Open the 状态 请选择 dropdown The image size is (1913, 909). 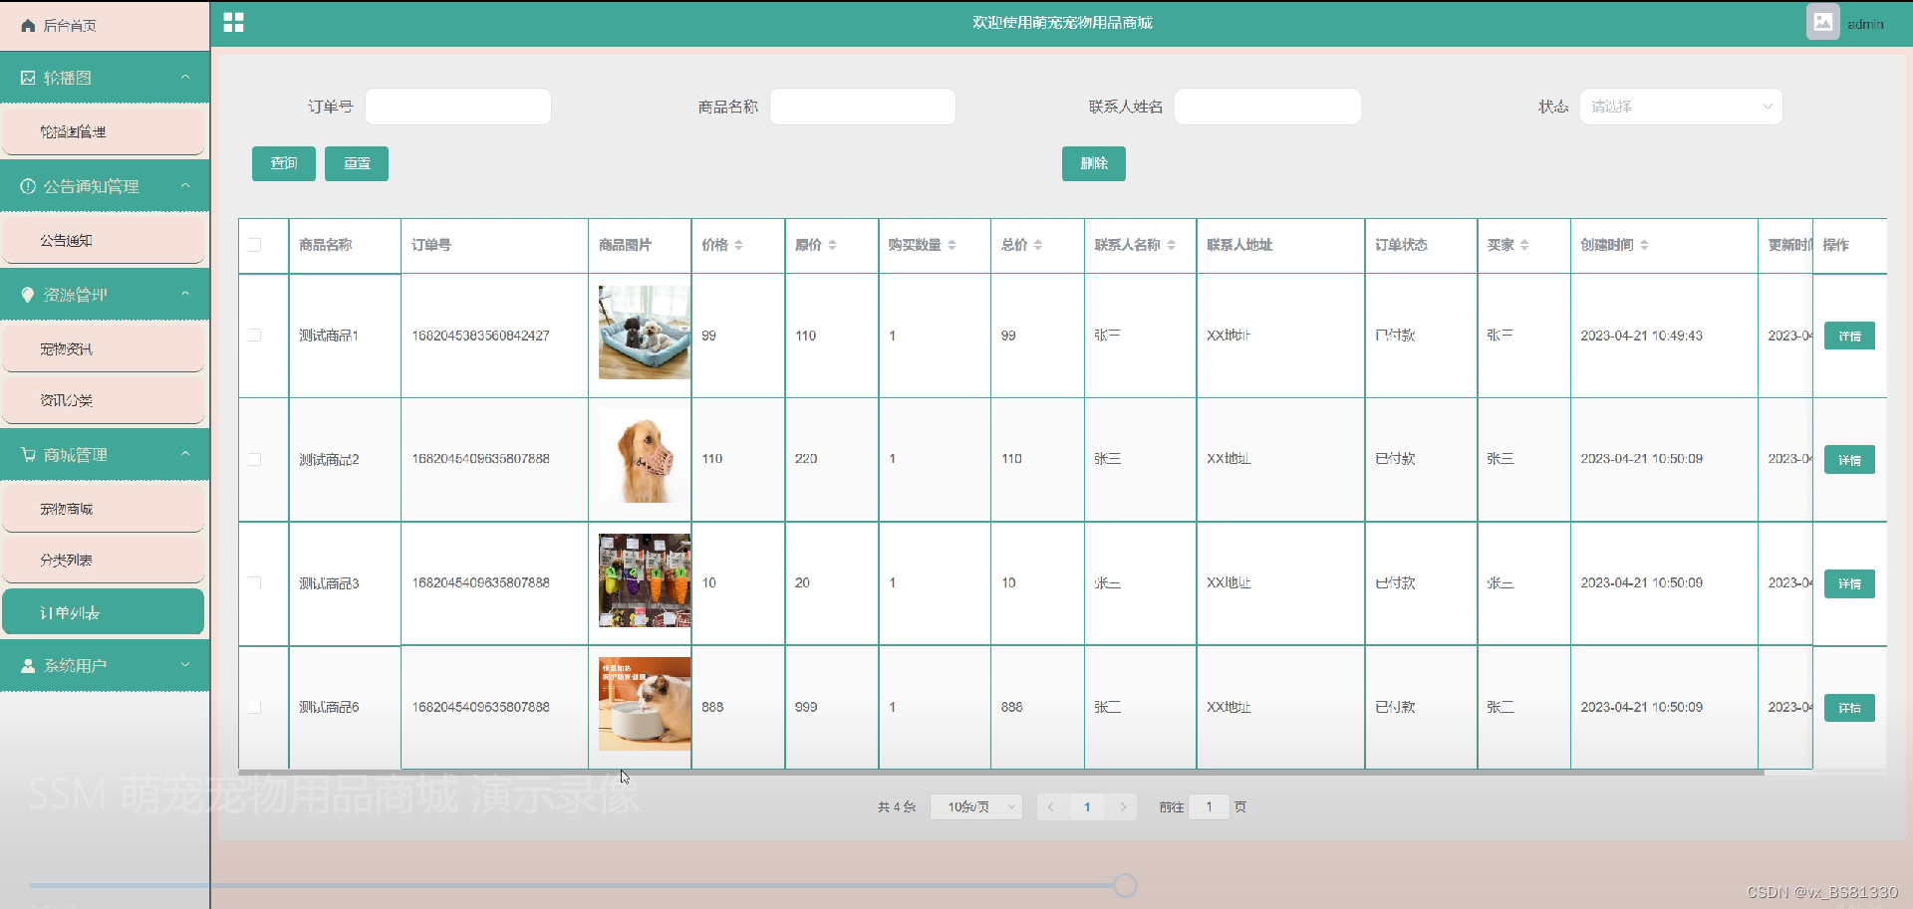coord(1680,107)
